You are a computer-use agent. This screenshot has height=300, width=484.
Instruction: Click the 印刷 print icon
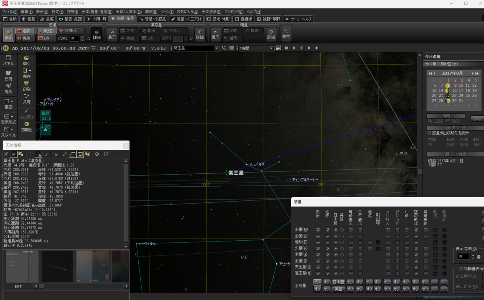pyautogui.click(x=27, y=86)
